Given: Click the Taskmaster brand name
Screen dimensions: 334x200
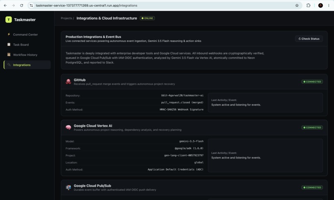Looking at the screenshot, I should coord(25,20).
